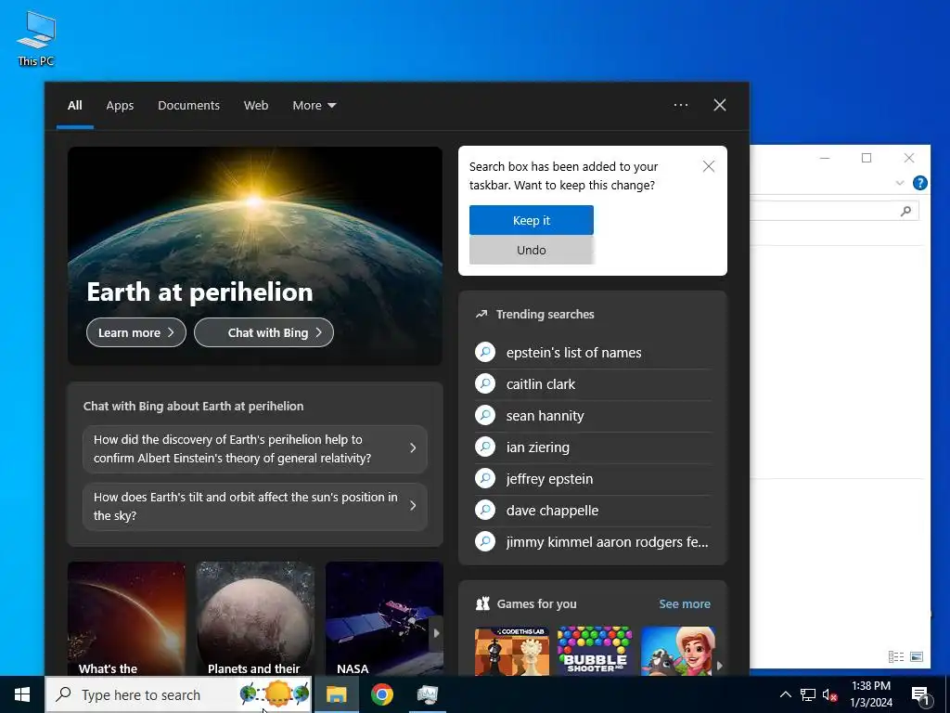
Task: Launch Google Chrome from the taskbar
Action: pos(381,694)
